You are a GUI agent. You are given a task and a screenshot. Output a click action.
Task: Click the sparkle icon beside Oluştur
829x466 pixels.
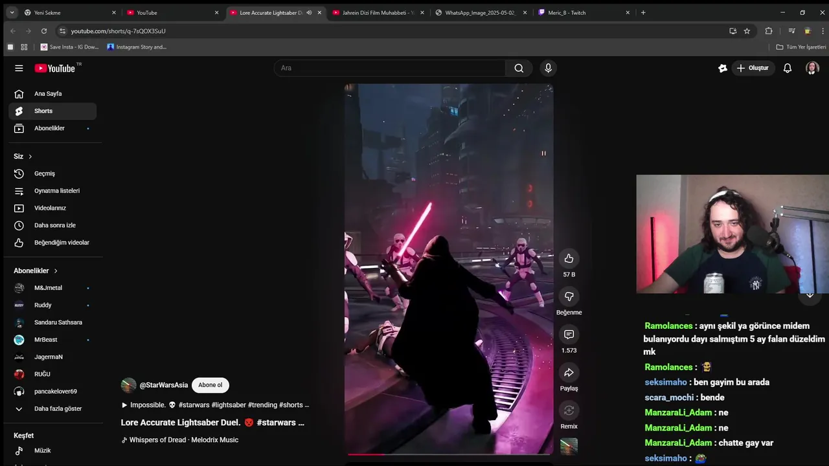pyautogui.click(x=723, y=68)
